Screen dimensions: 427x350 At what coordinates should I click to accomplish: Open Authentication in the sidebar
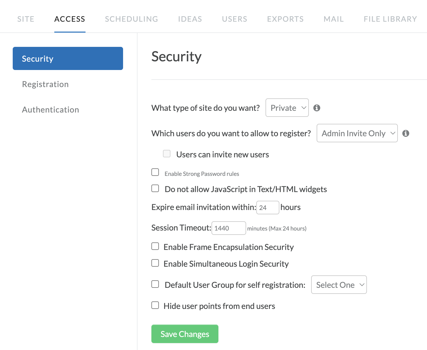[x=51, y=110]
